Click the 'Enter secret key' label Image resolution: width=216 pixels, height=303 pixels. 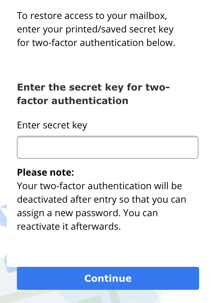(52, 125)
